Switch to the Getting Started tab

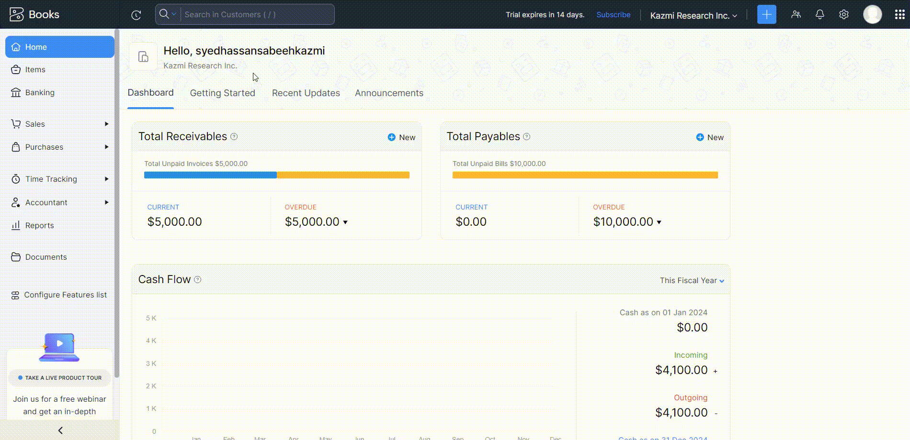pos(222,93)
